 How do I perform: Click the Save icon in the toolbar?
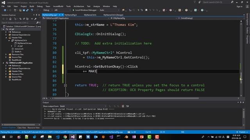pos(24,10)
